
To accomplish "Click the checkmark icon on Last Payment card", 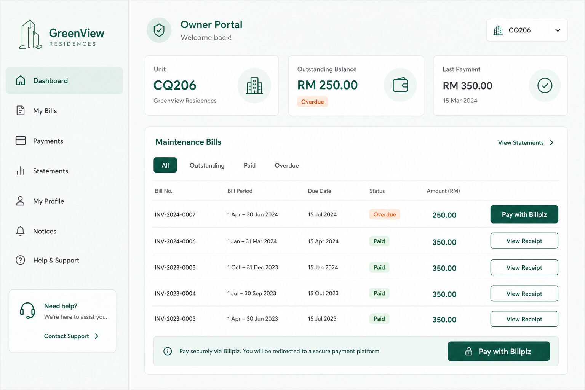I will (x=545, y=85).
